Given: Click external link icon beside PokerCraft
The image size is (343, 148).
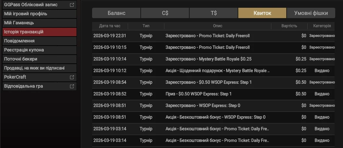Looking at the screenshot, I should (72, 77).
